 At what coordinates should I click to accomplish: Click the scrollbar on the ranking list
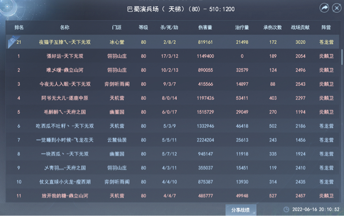click(x=342, y=57)
